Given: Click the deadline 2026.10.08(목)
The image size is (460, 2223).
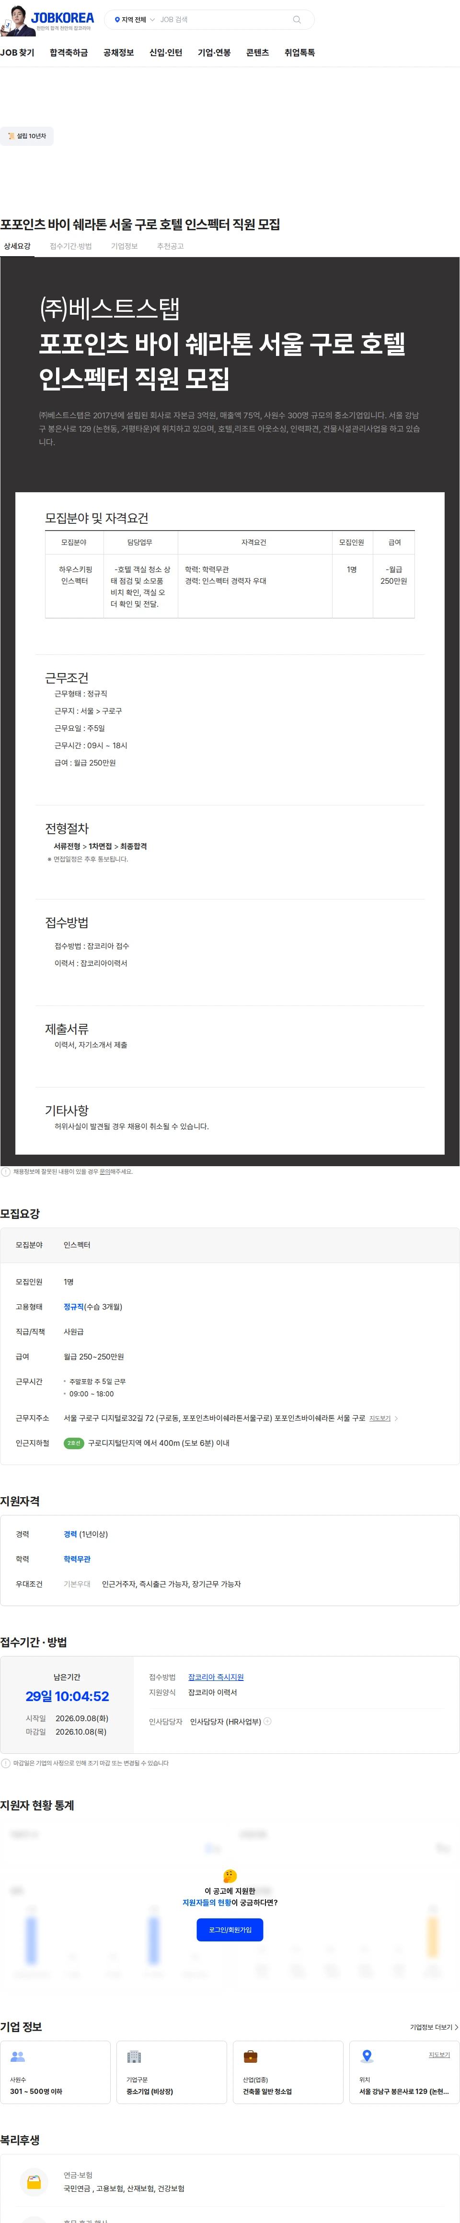Looking at the screenshot, I should coord(81,1732).
